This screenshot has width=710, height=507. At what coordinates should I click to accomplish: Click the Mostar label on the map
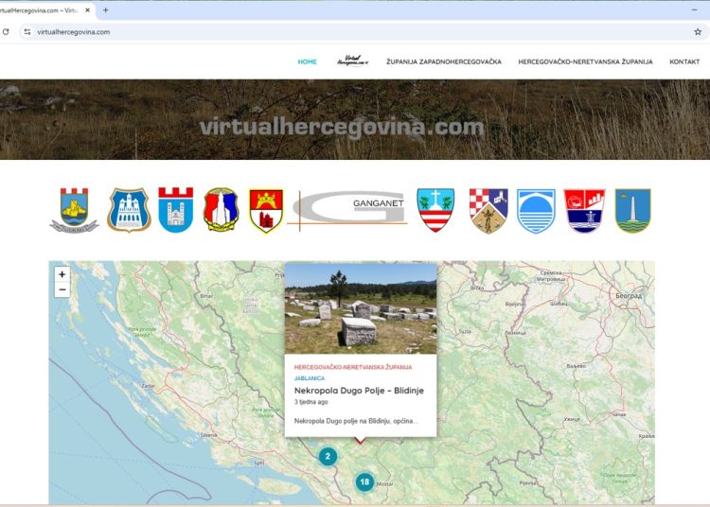pos(385,484)
